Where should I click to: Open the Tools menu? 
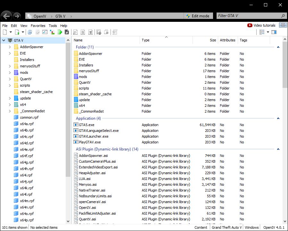tap(53, 26)
